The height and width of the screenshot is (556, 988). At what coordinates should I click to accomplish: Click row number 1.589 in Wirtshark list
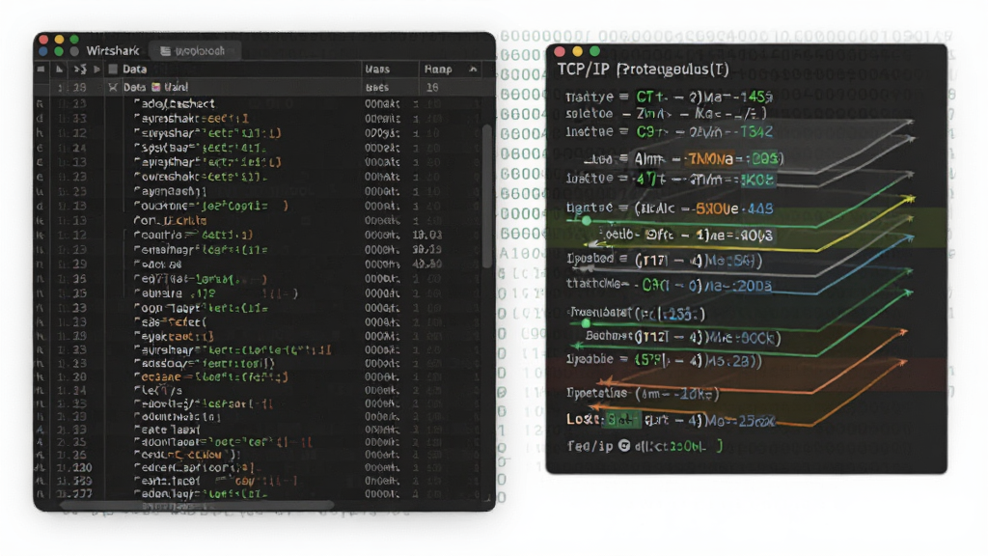75,481
